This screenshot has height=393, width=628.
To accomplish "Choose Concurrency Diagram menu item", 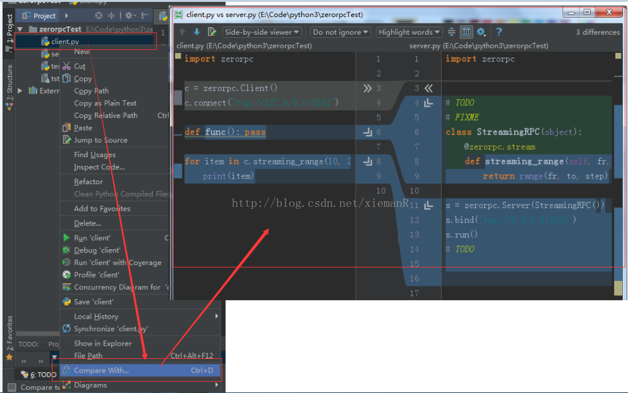I will tap(114, 288).
